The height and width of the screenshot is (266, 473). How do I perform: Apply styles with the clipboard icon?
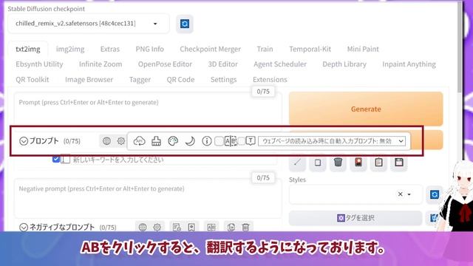click(378, 163)
